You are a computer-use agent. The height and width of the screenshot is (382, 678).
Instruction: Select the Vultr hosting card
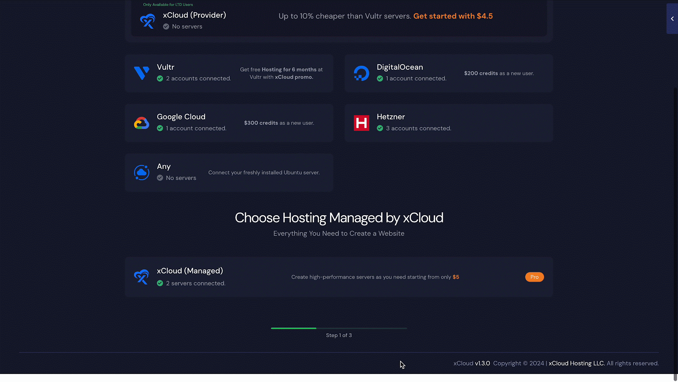(229, 73)
